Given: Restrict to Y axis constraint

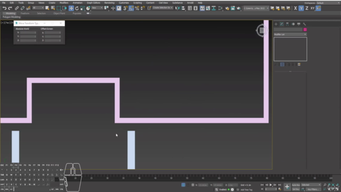Looking at the screenshot, I should (301, 9).
